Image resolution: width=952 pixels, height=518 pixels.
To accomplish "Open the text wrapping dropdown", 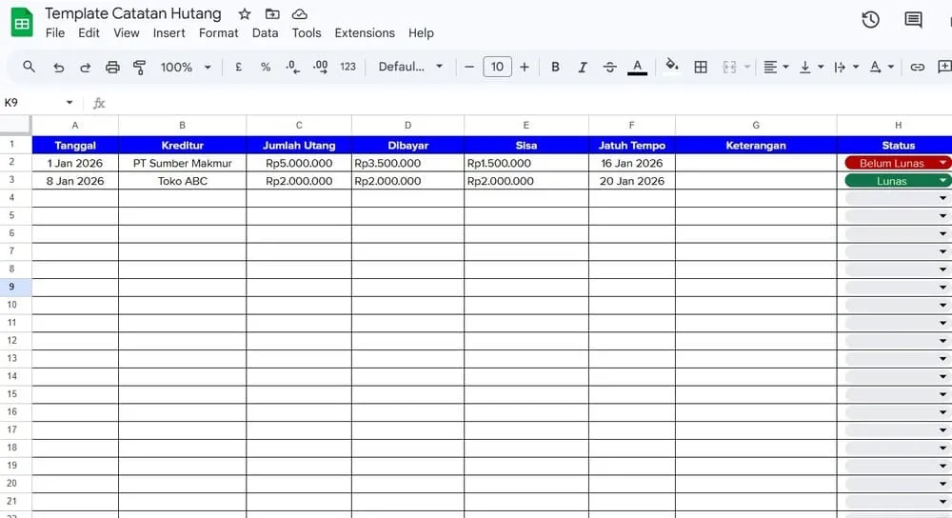I will pyautogui.click(x=845, y=67).
